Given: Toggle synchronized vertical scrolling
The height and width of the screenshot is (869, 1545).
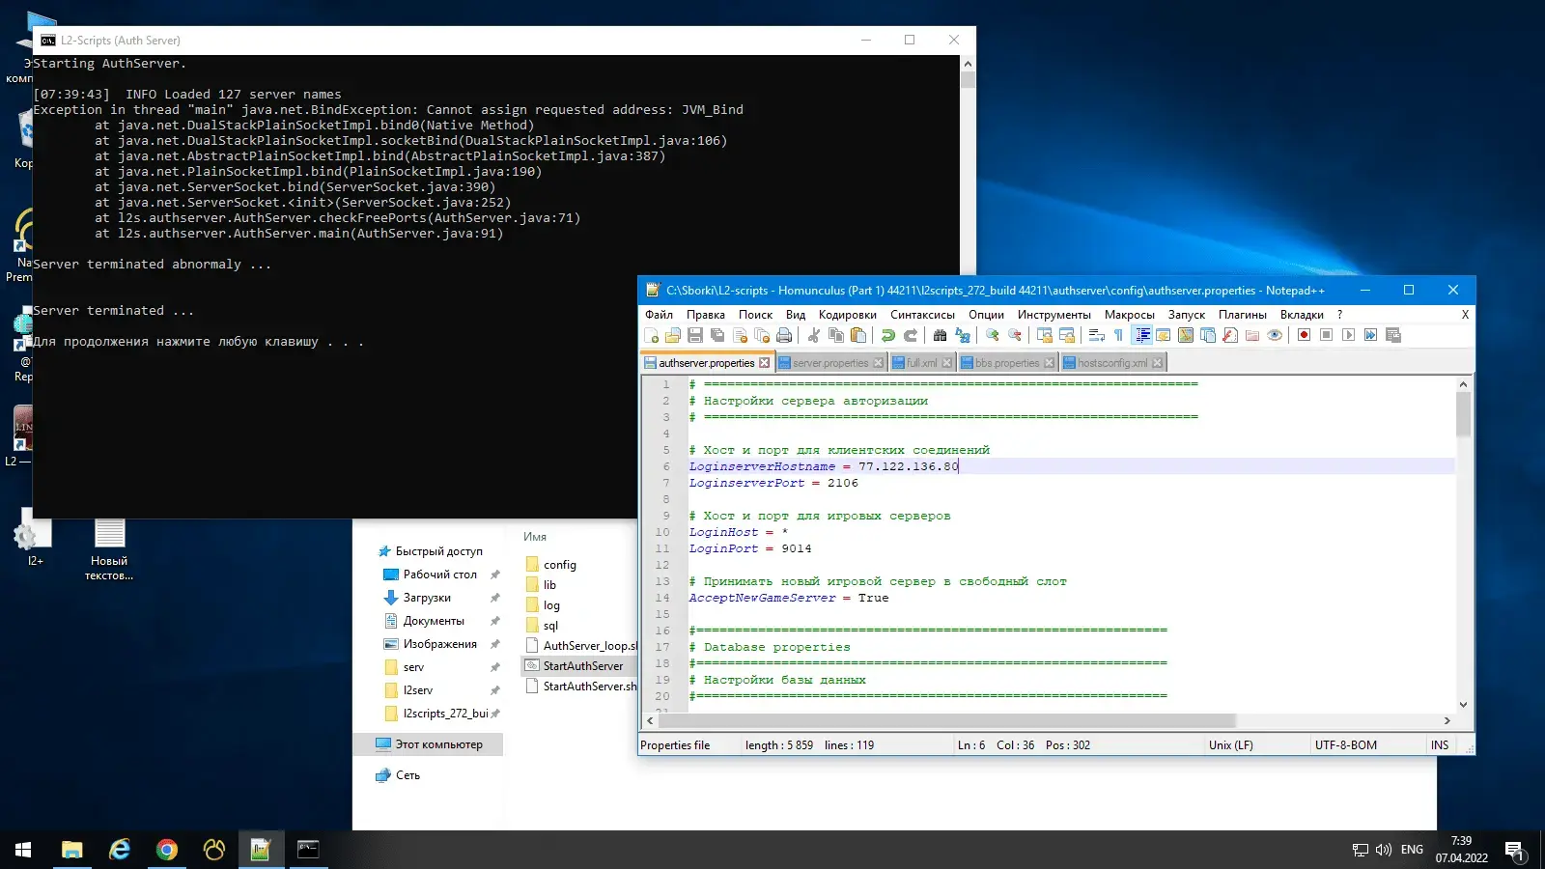Looking at the screenshot, I should [x=1045, y=335].
